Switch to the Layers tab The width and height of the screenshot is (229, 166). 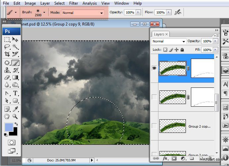click(x=159, y=34)
